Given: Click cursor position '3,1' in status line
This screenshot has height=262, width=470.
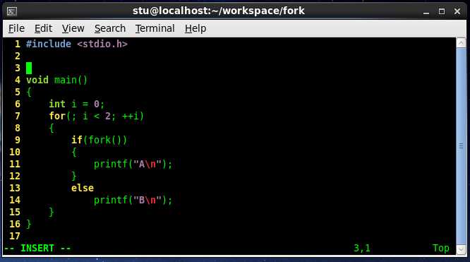Looking at the screenshot, I should click(362, 249).
